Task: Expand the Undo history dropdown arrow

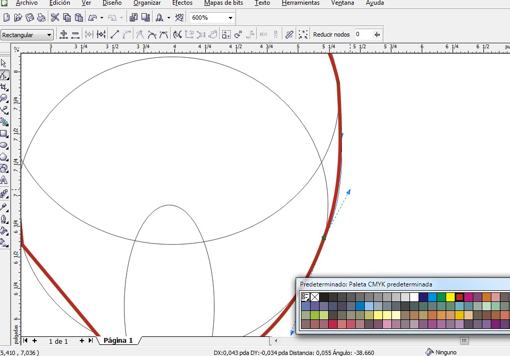Action: pyautogui.click(x=102, y=18)
